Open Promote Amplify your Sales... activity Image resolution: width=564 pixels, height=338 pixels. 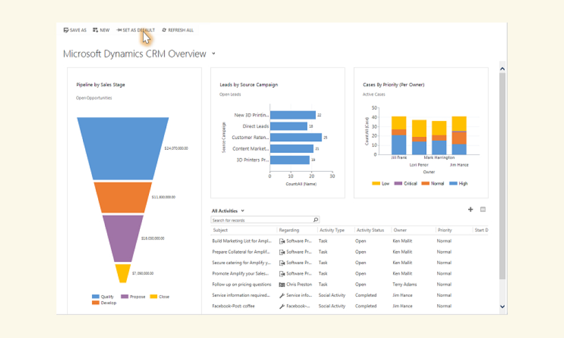click(x=240, y=273)
